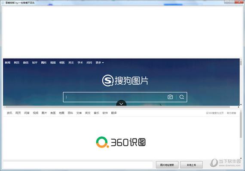Open 新闻 in Sogou top navigation

[7, 63]
